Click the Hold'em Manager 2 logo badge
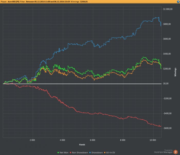The image size is (180, 155). [x=176, y=152]
